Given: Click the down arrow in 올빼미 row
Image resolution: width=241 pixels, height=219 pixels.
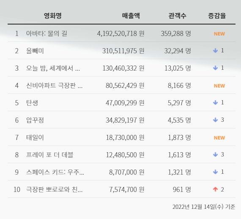Looking at the screenshot, I should [x=216, y=50].
